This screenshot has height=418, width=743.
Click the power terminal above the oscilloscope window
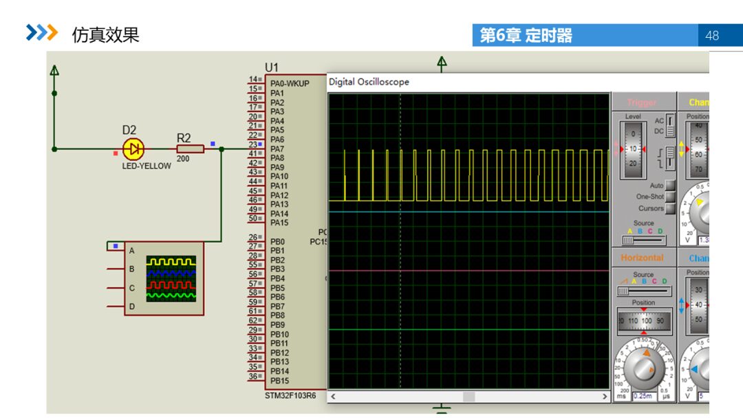[x=442, y=63]
